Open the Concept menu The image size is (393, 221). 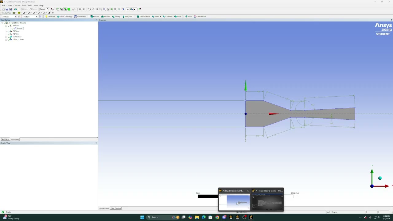tap(17, 6)
